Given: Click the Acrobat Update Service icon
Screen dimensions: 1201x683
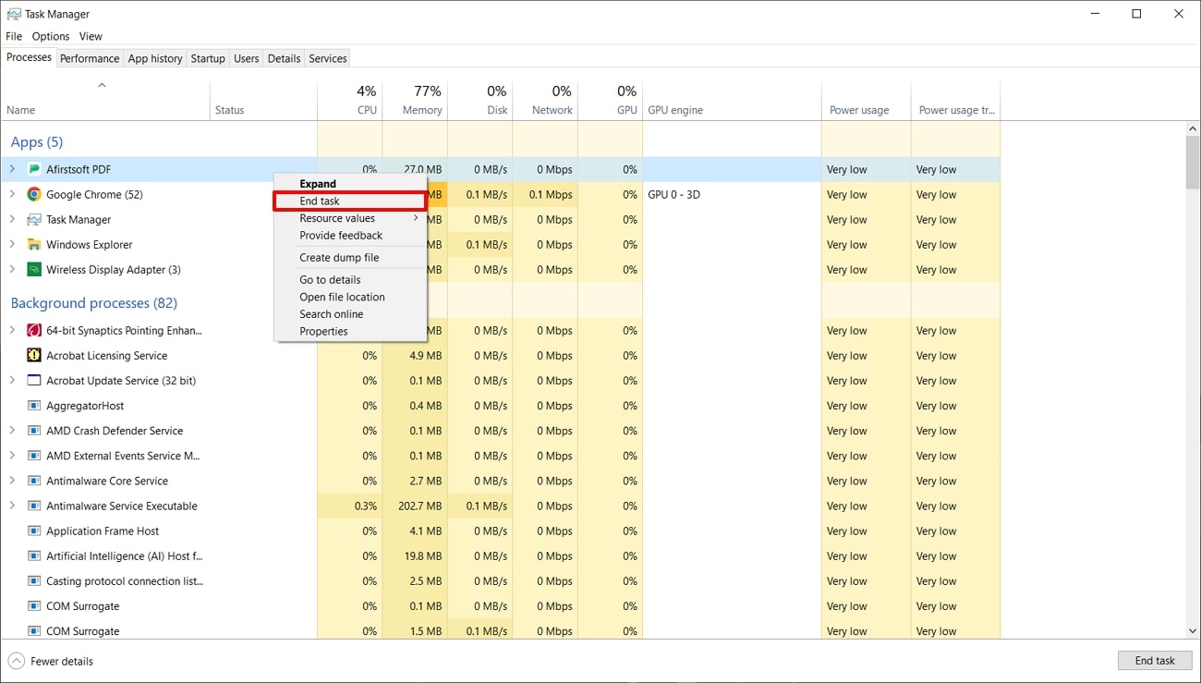Looking at the screenshot, I should (x=34, y=380).
